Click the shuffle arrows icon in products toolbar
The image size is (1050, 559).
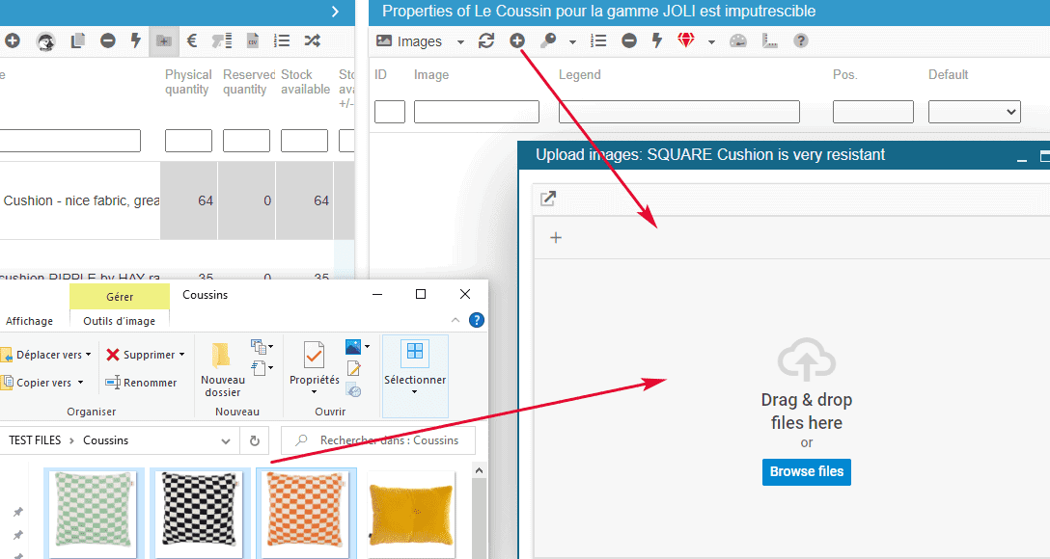pos(312,40)
